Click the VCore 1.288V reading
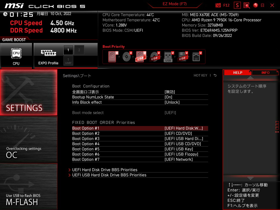The height and width of the screenshot is (210, 280). (115, 25)
